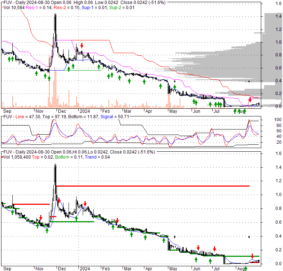Click the red down arrow in August on the top price chart
283x271 pixels.
click(x=250, y=99)
